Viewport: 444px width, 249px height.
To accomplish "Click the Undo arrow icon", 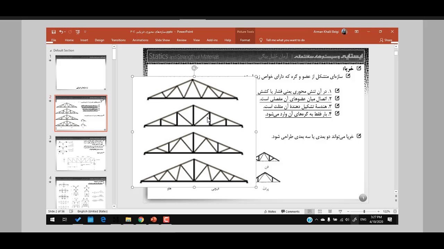I will click(61, 32).
